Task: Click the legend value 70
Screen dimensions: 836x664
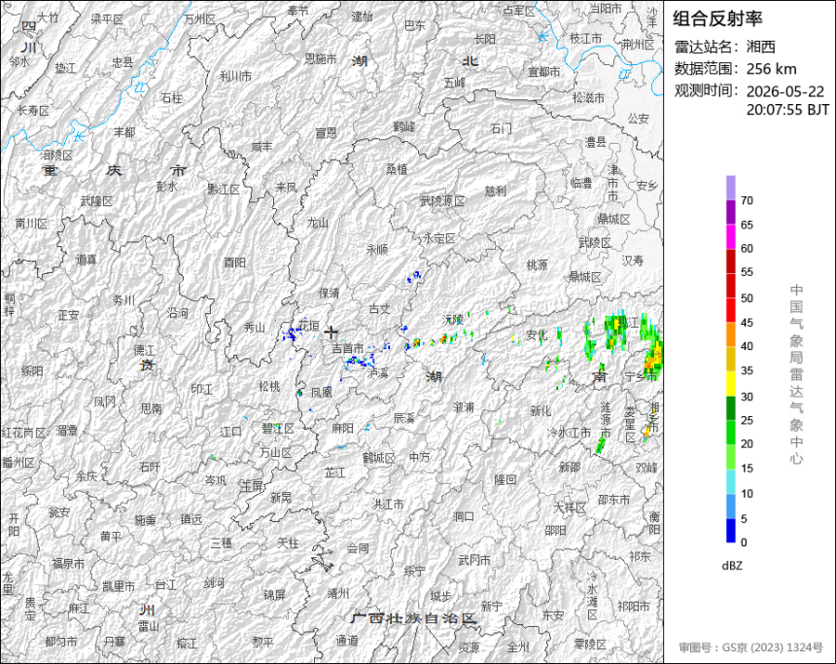Action: point(747,200)
